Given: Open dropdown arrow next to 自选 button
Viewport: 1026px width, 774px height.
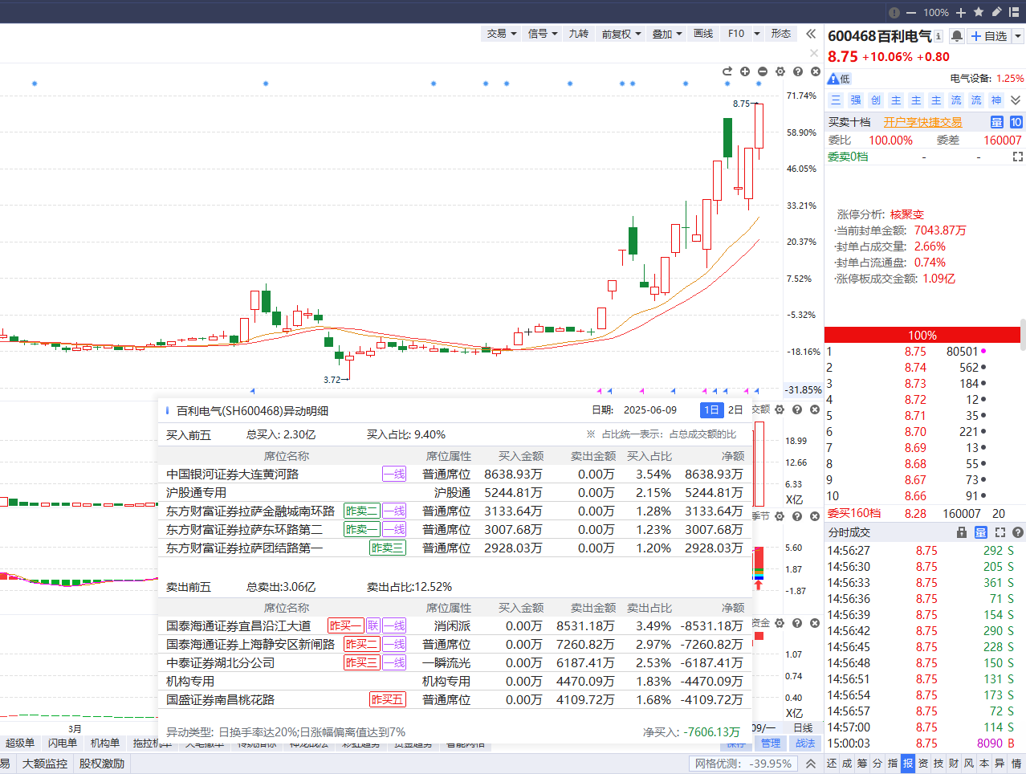Looking at the screenshot, I should click(x=1017, y=36).
